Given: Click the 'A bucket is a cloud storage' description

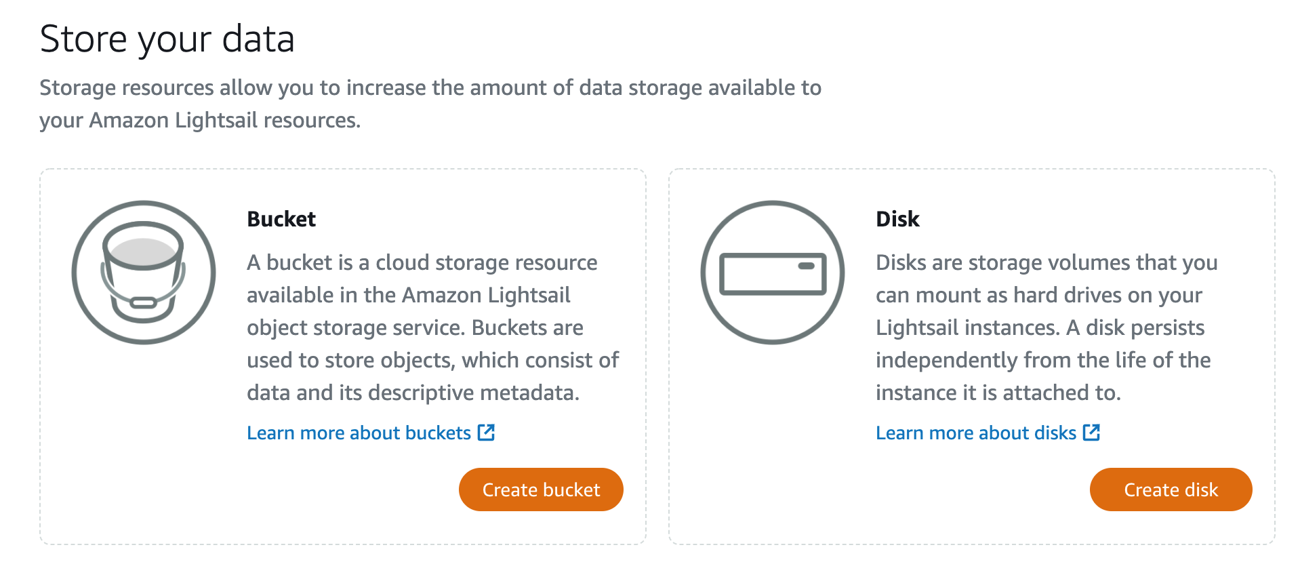Looking at the screenshot, I should tap(422, 262).
